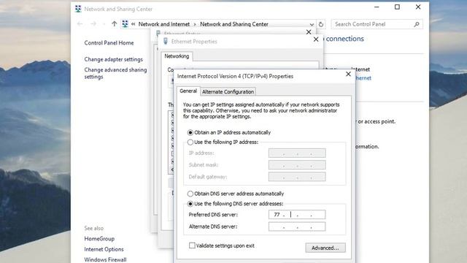The width and height of the screenshot is (467, 263).
Task: Click the disabled Subnet mask field
Action: point(297,165)
